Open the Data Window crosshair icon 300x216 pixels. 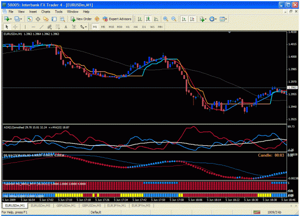(38, 19)
